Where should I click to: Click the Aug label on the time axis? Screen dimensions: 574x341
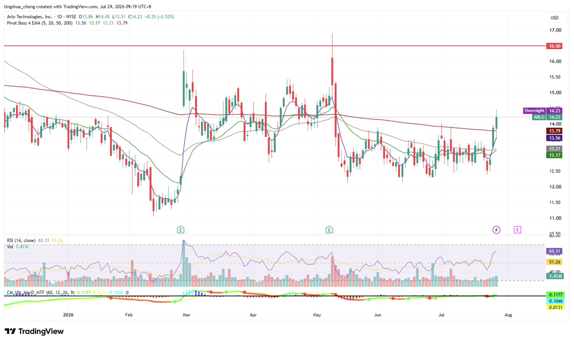point(508,315)
